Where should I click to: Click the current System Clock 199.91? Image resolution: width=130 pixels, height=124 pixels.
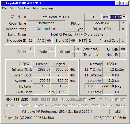click(41, 75)
